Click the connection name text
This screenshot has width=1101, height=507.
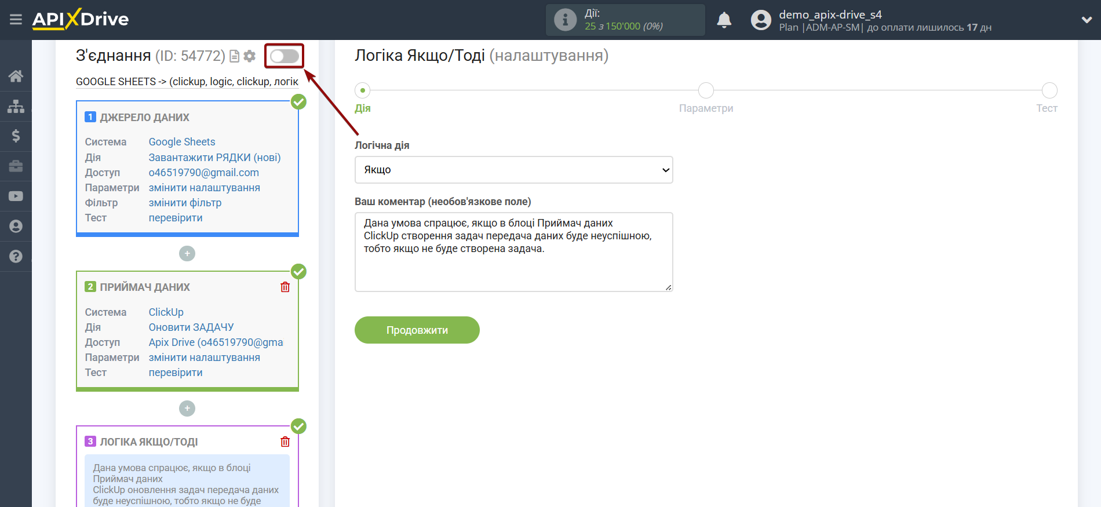pyautogui.click(x=187, y=82)
